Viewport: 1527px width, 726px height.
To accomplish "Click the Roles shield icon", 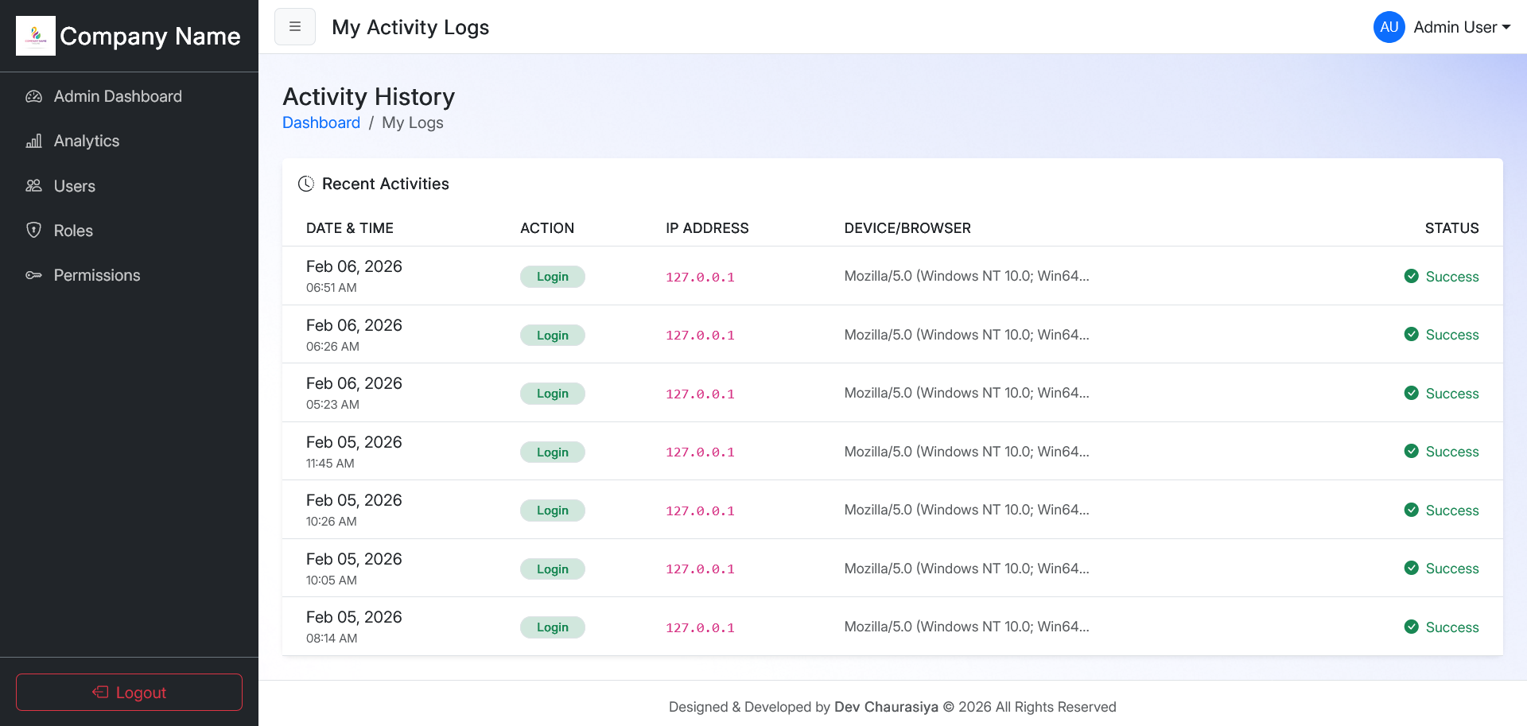I will tap(33, 231).
